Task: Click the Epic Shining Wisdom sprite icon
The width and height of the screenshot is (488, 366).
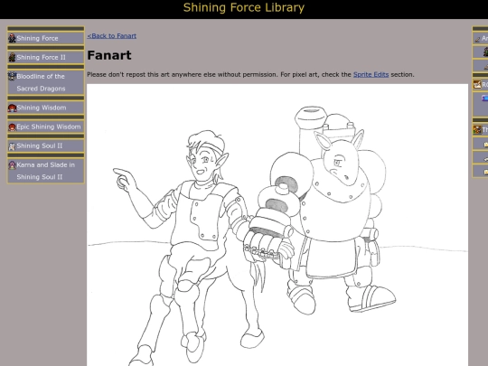Action: 12,127
